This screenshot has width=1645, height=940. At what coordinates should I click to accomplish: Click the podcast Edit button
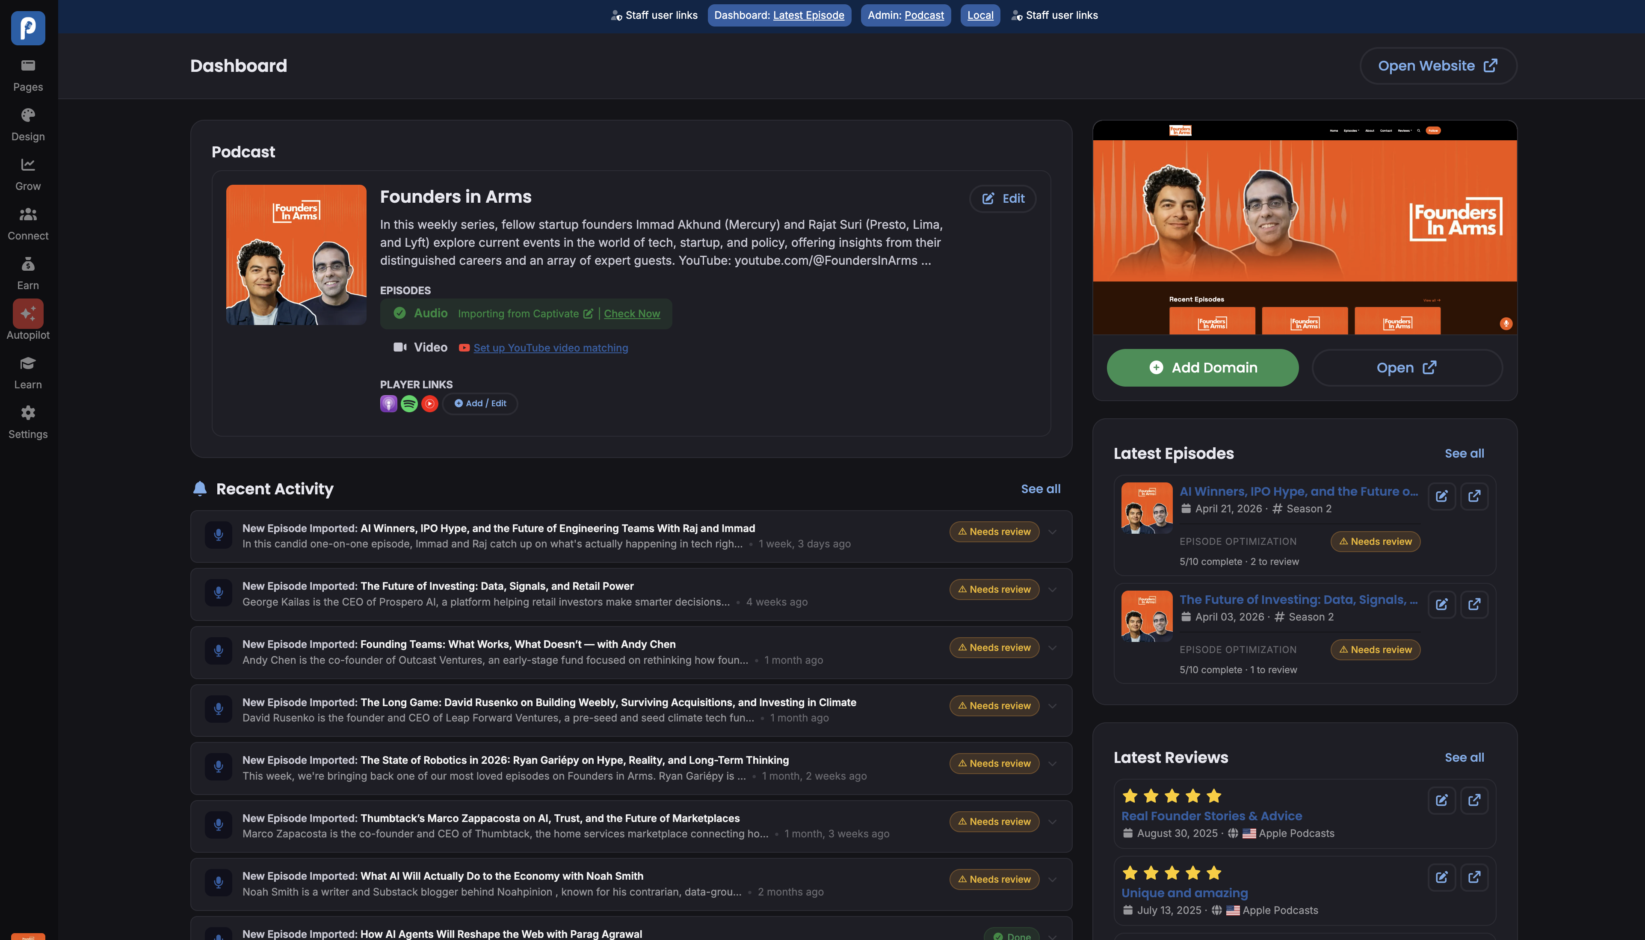pos(1003,199)
